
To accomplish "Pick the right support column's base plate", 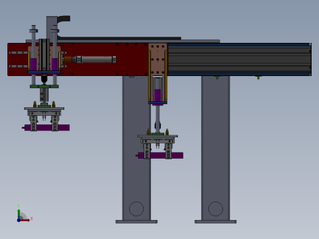I will pos(215,222).
